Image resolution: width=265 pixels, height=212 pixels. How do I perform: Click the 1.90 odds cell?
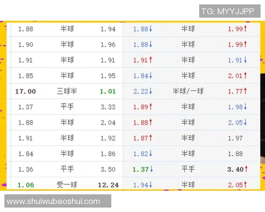[26, 45]
